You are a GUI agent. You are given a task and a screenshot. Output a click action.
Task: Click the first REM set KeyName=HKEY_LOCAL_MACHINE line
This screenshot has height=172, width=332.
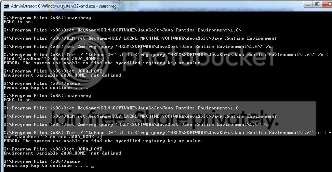pyautogui.click(x=140, y=38)
